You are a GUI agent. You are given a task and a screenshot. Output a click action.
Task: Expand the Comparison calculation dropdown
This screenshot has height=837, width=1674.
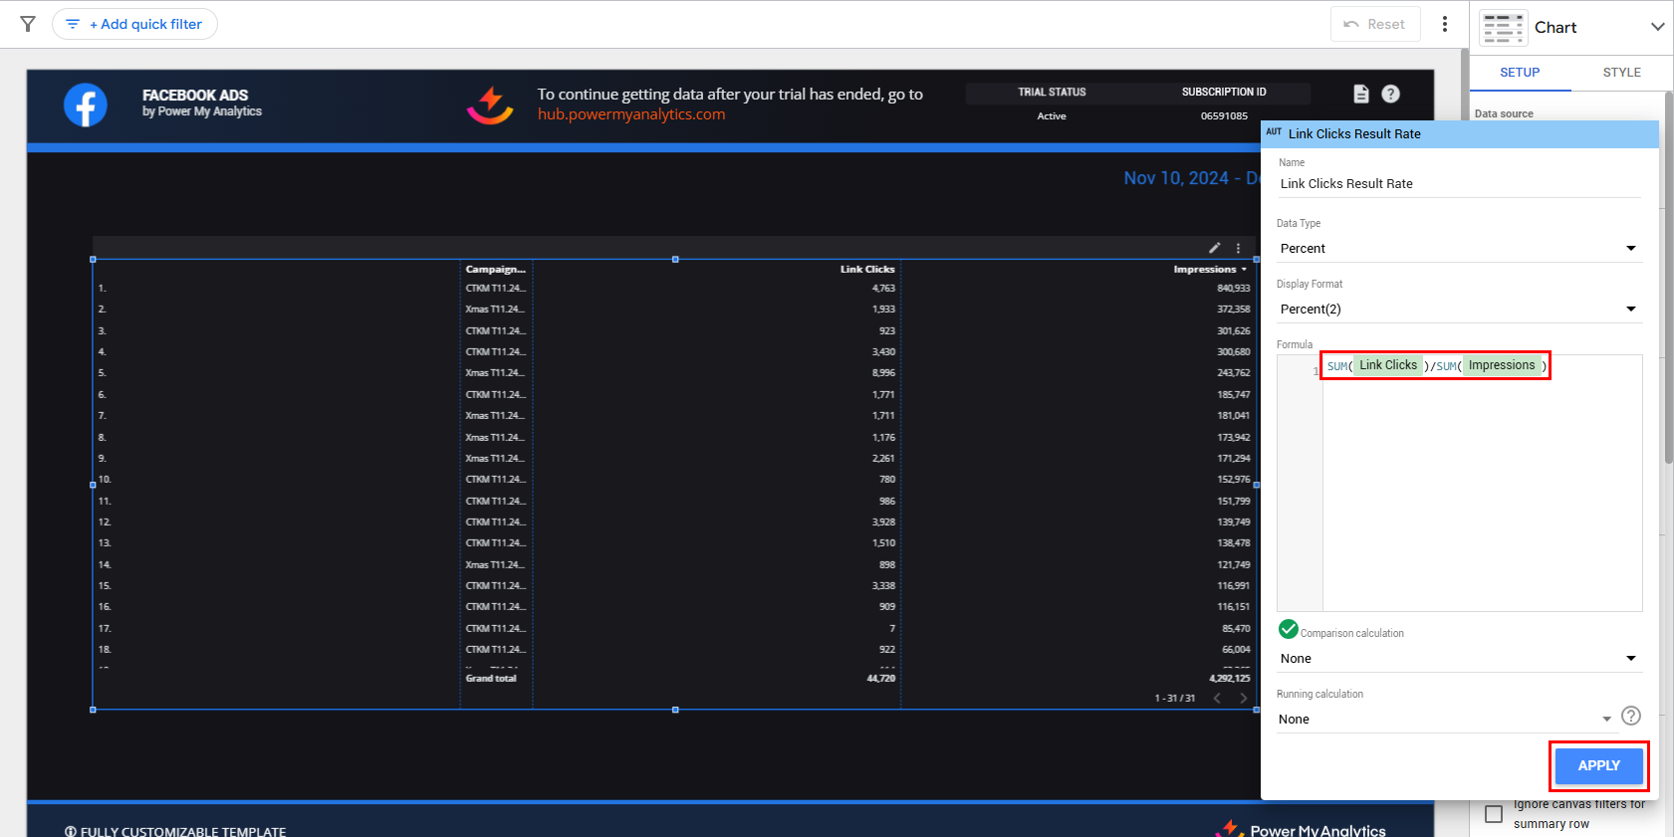(x=1458, y=658)
